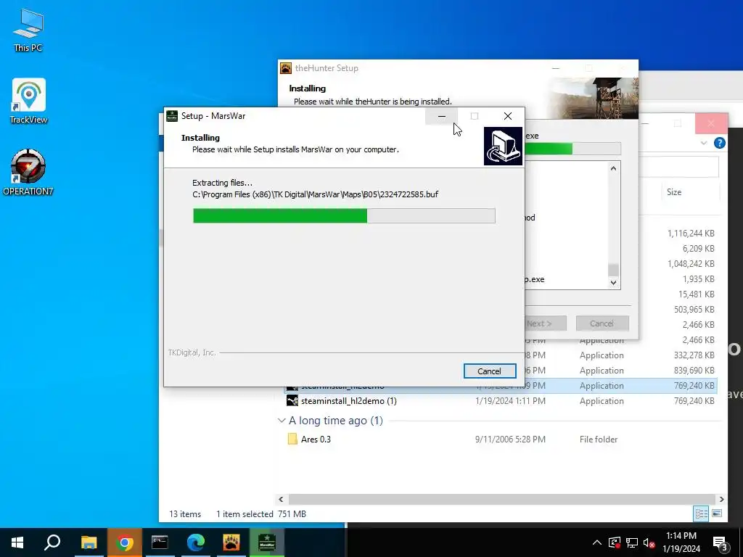Select the Ares 0.3 folder name
Screen dimensions: 743x557
(x=316, y=439)
